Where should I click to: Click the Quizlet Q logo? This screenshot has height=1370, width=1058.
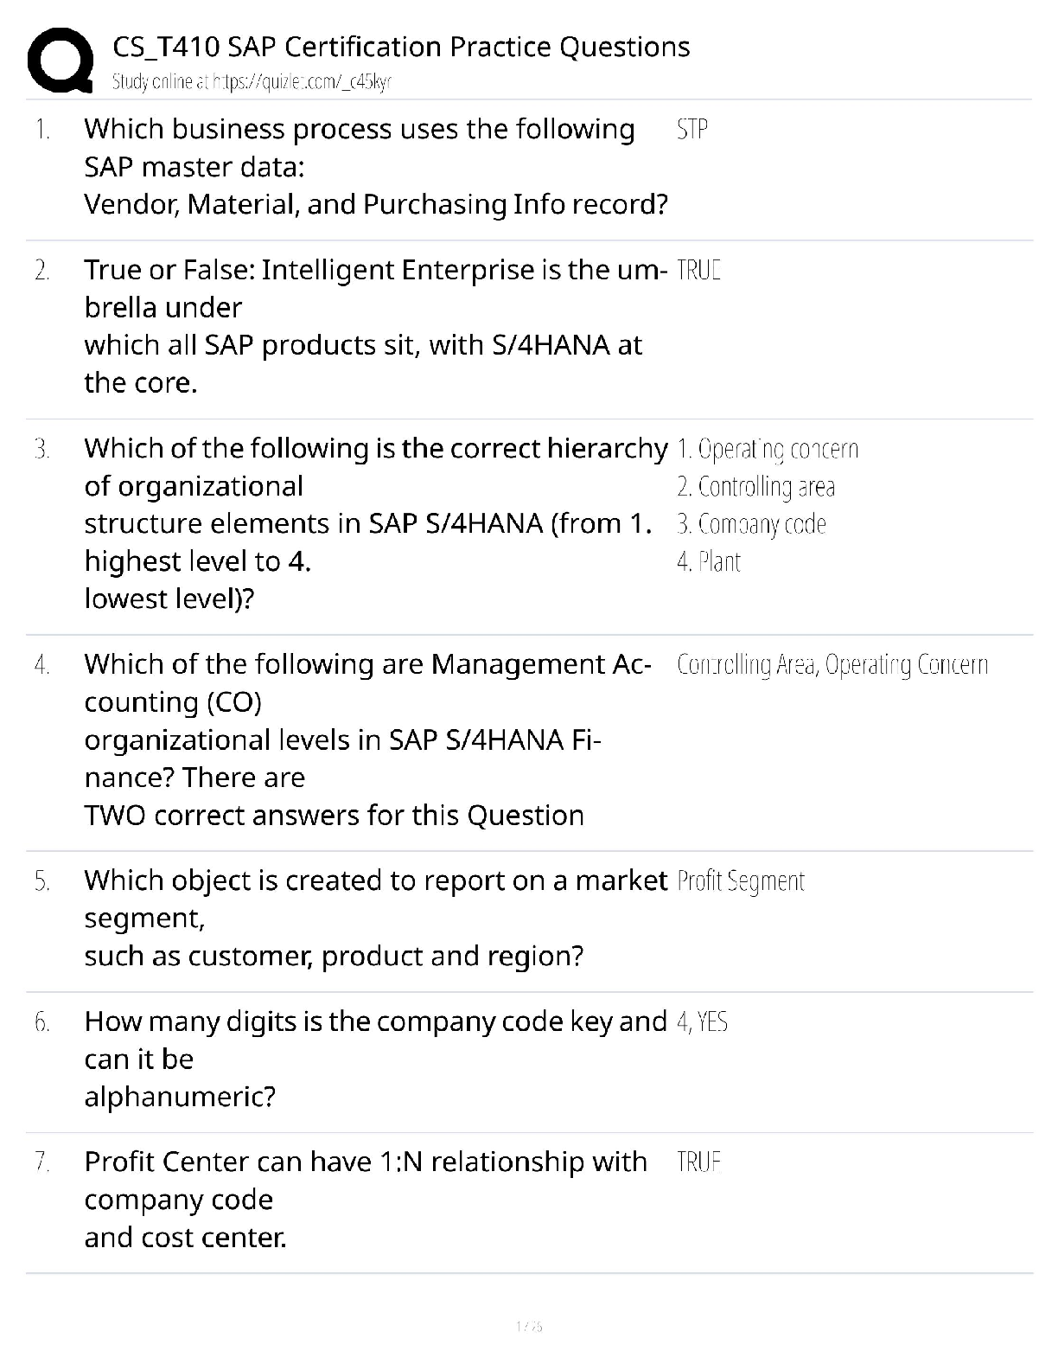pos(61,60)
